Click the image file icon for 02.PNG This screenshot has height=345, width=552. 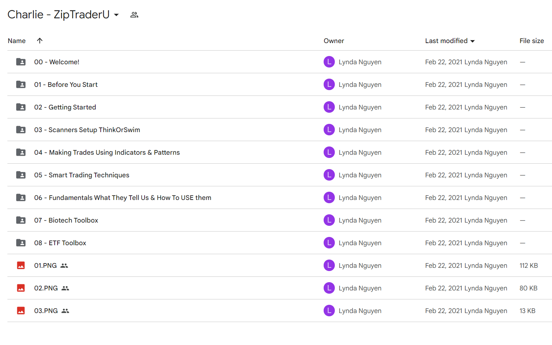[21, 288]
